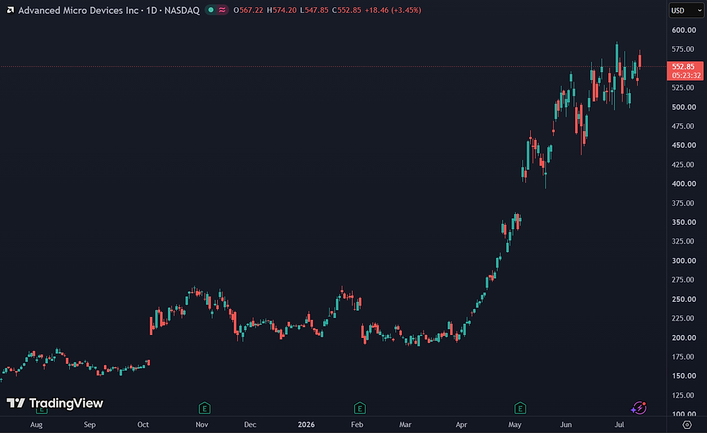This screenshot has width=707, height=433.
Task: Click the bar countdown timer 05:23:32
Action: click(x=686, y=75)
